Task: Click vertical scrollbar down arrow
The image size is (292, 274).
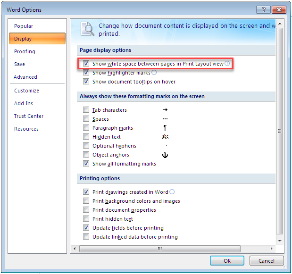Action: pyautogui.click(x=280, y=241)
